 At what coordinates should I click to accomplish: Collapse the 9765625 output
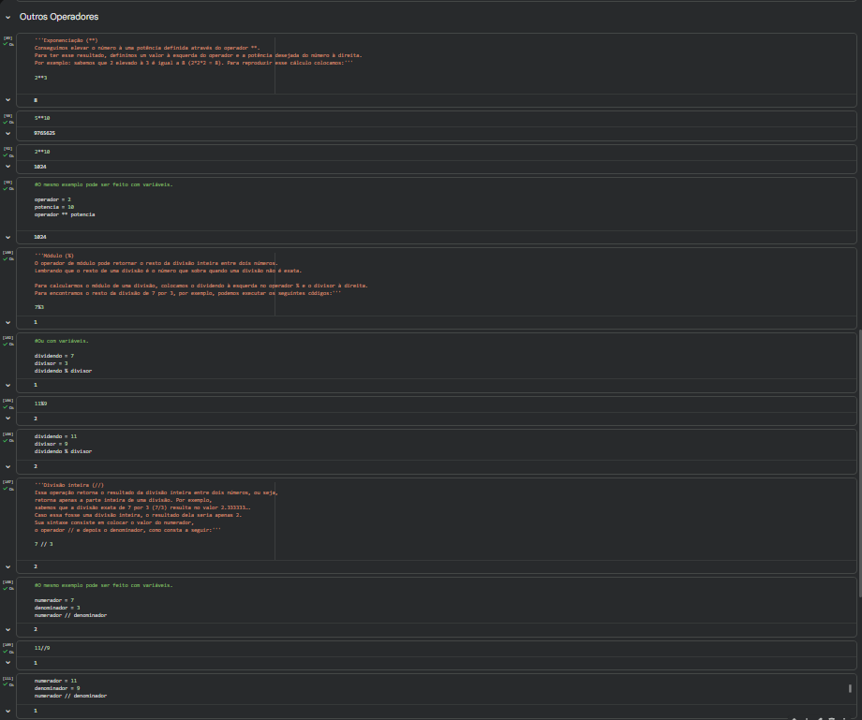click(7, 133)
